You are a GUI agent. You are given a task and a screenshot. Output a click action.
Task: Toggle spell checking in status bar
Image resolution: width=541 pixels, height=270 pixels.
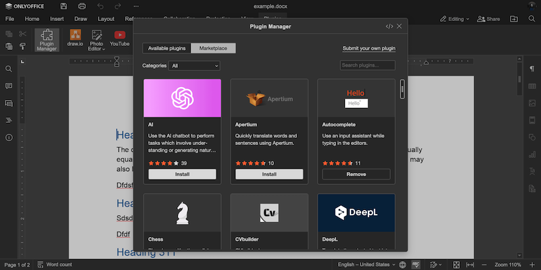tap(417, 265)
